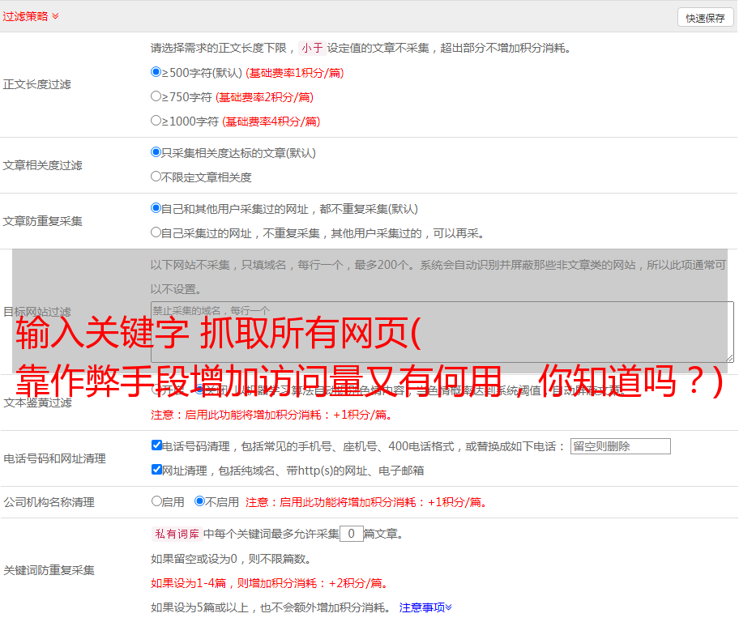
Task: Select 自己和其他用户采集过的网址 dedupe option
Action: [x=156, y=208]
